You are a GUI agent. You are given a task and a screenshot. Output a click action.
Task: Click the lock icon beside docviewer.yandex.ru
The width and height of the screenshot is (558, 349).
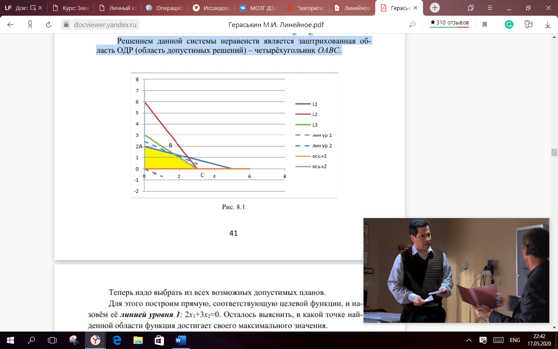pyautogui.click(x=66, y=25)
